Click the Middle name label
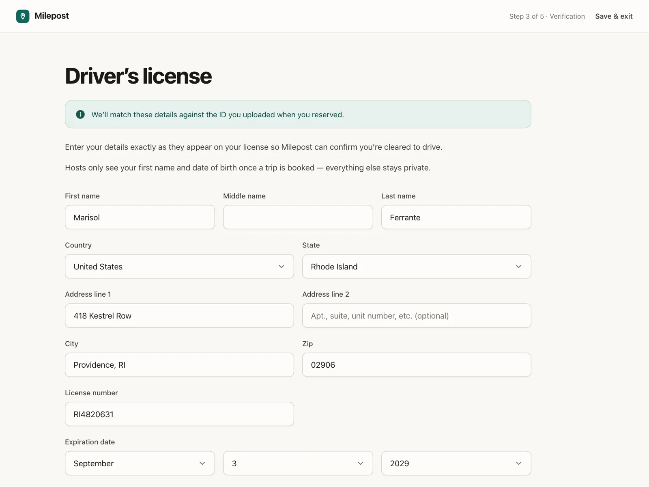The image size is (649, 487). pos(244,196)
